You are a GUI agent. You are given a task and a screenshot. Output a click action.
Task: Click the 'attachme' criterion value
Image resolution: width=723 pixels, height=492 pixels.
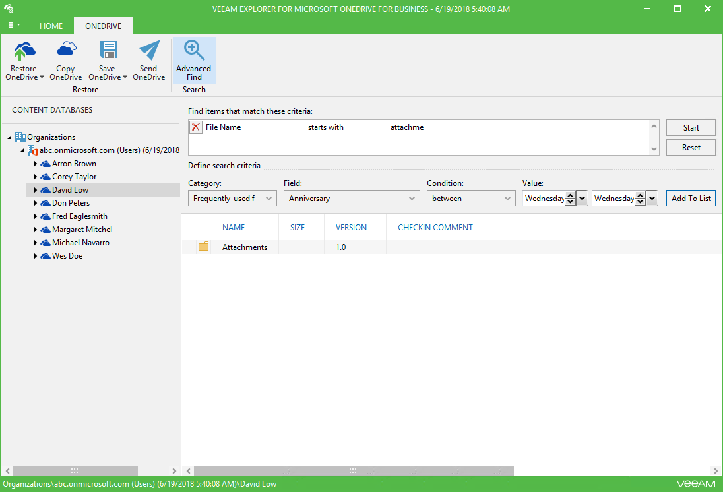click(x=406, y=127)
